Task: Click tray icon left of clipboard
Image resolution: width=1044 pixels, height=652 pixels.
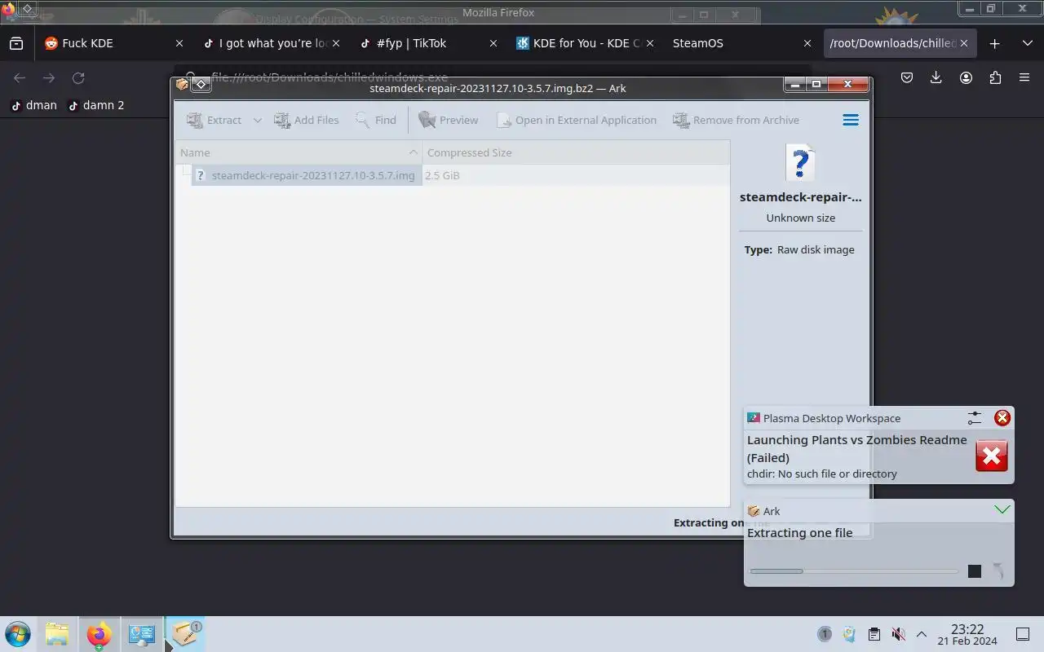Action: click(x=849, y=634)
